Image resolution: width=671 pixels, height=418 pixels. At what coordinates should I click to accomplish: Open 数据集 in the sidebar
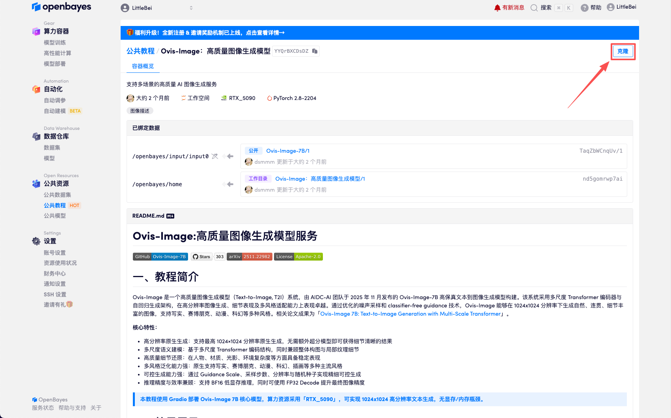(x=52, y=148)
